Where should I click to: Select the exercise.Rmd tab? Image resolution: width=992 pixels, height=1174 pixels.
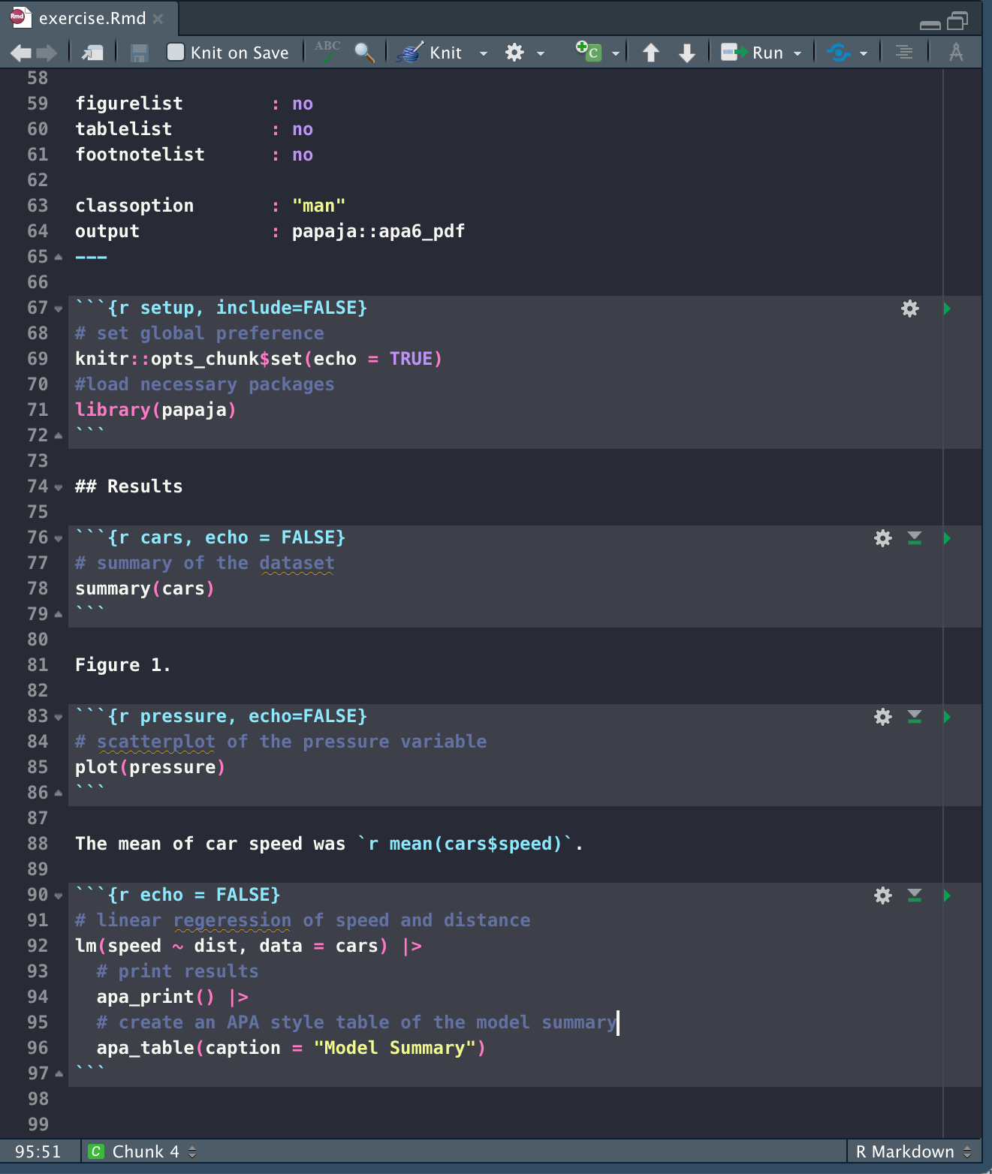point(92,18)
